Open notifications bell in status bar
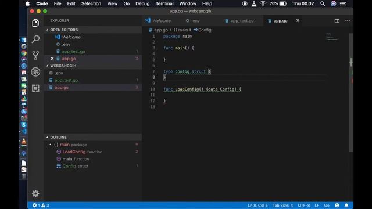Viewport: 372px width, 209px height. (346, 205)
